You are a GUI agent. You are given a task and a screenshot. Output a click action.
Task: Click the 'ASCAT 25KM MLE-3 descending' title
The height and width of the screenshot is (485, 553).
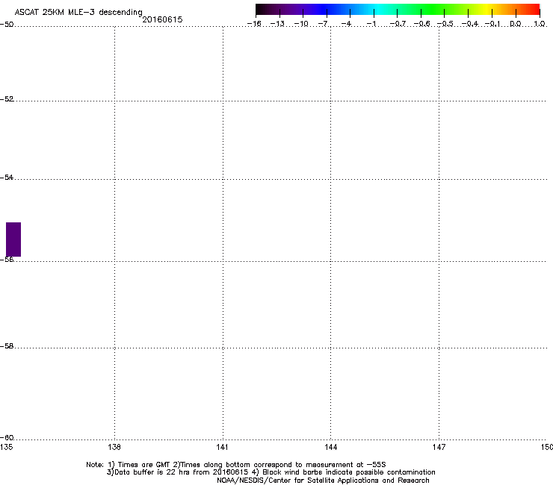click(x=78, y=13)
